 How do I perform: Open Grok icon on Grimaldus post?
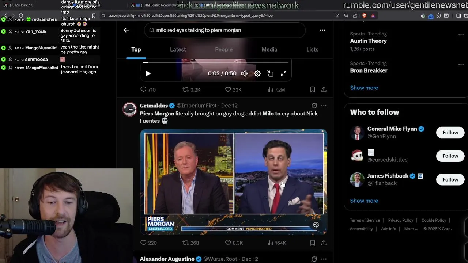click(314, 106)
